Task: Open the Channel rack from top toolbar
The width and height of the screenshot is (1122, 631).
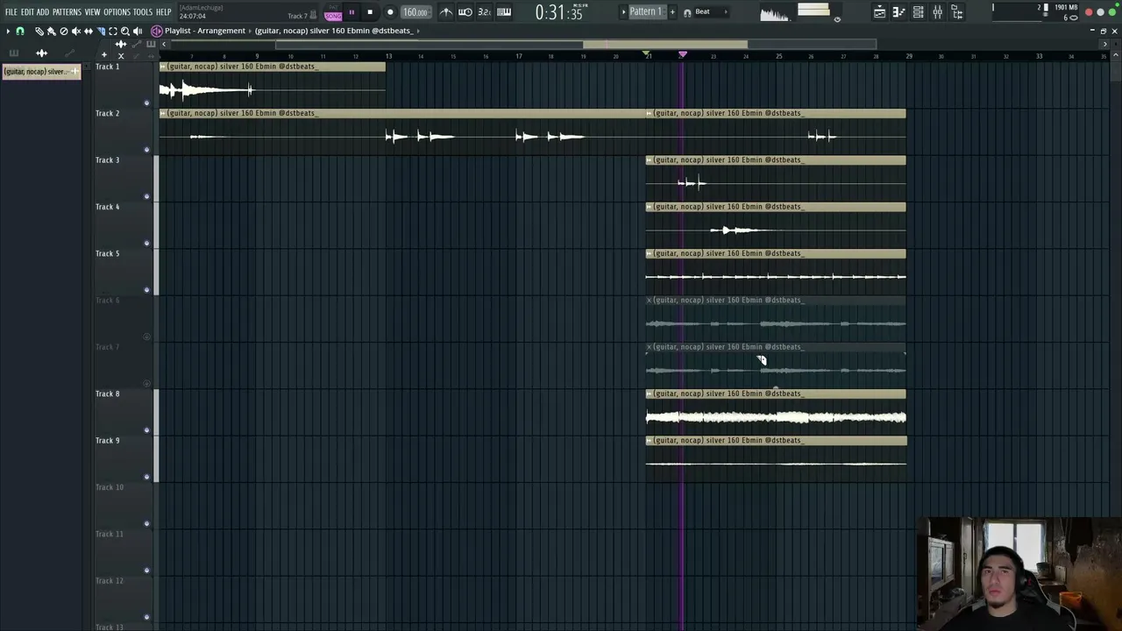Action: [x=918, y=11]
